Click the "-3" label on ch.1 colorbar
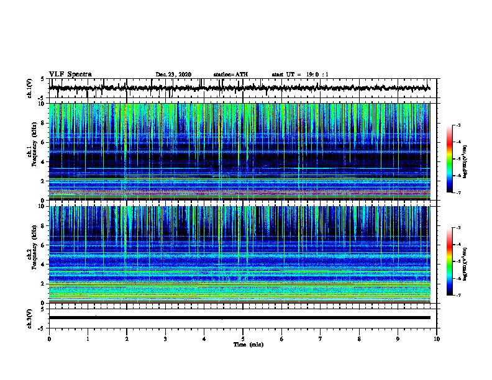 (x=458, y=125)
